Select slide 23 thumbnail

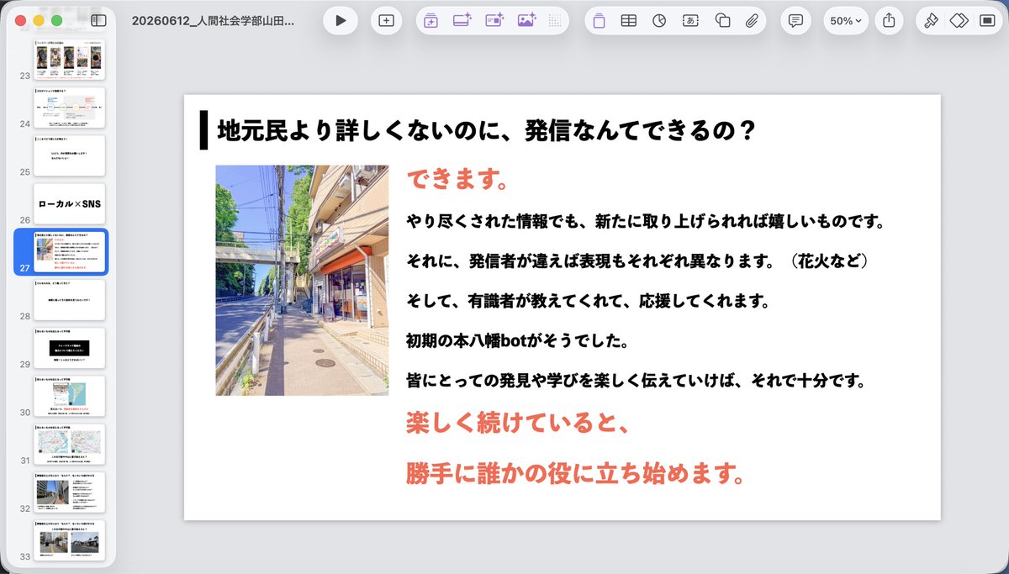pos(70,59)
